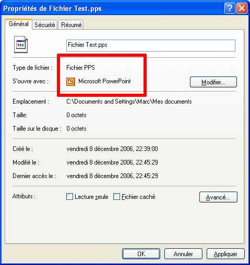Click the Créé le date value

pyautogui.click(x=112, y=149)
